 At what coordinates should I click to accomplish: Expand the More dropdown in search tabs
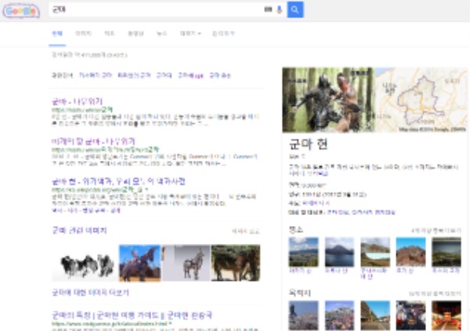[190, 34]
